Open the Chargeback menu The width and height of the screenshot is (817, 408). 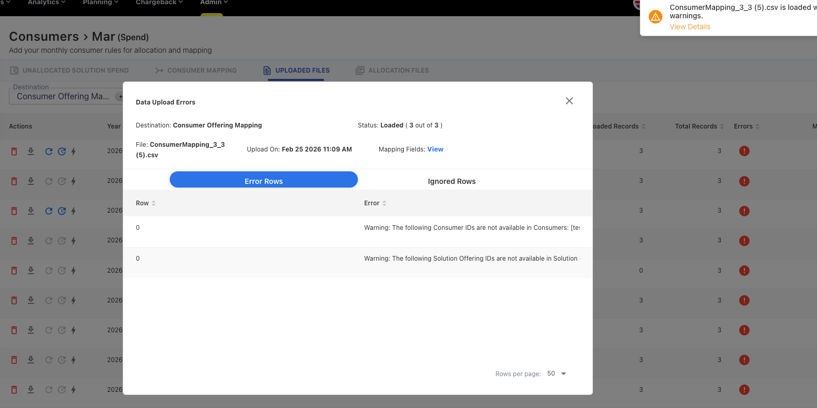pyautogui.click(x=159, y=3)
